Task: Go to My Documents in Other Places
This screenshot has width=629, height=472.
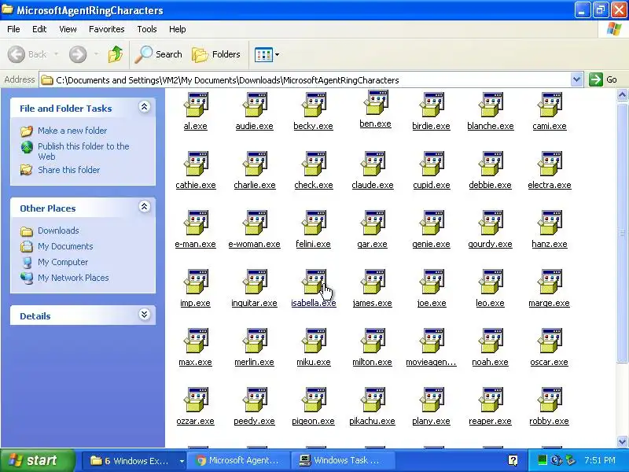Action: [65, 246]
